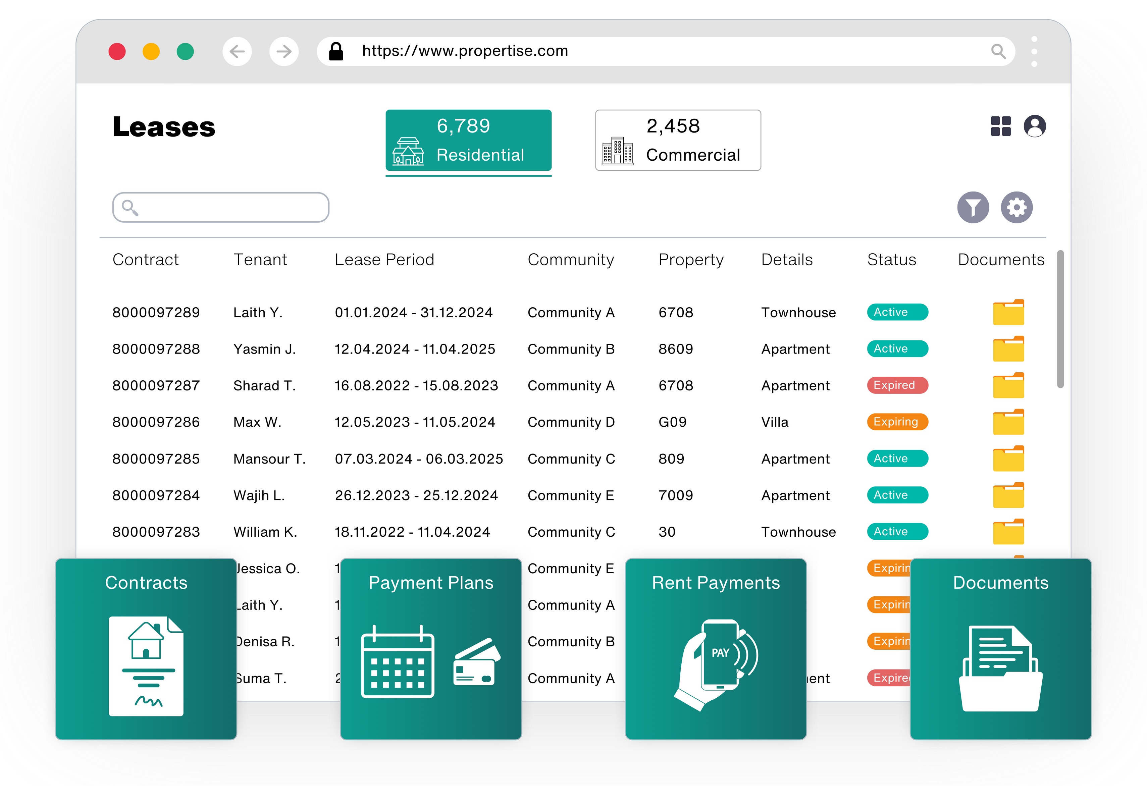Click the table vertical scrollbar
The height and width of the screenshot is (805, 1147).
click(x=1060, y=320)
